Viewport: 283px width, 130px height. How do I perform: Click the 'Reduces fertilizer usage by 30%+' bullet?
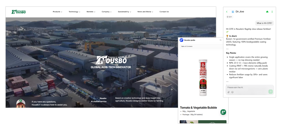[248, 76]
